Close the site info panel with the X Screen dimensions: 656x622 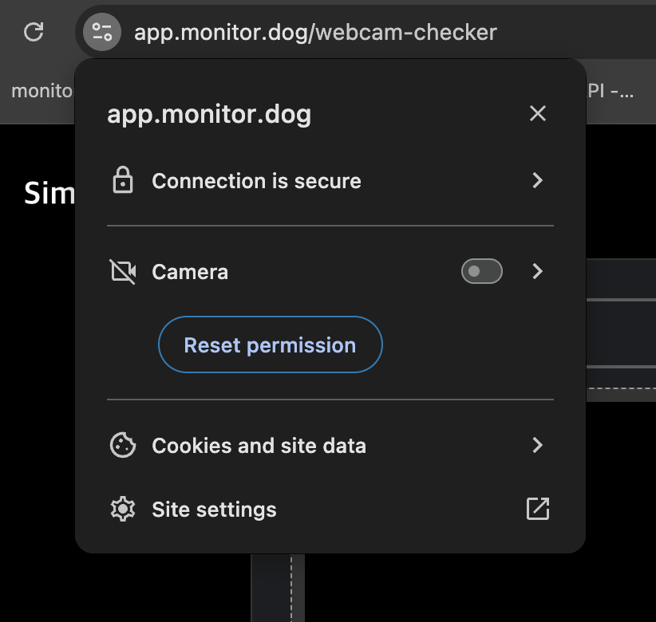coord(537,113)
